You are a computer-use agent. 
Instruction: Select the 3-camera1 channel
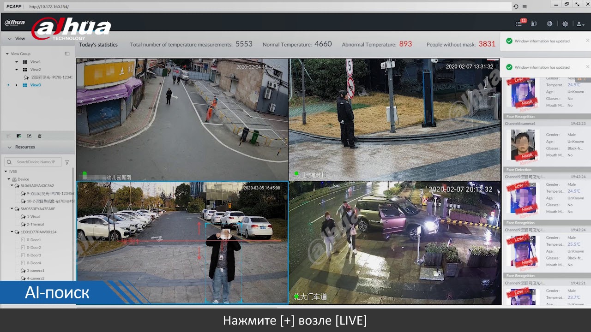(x=36, y=271)
